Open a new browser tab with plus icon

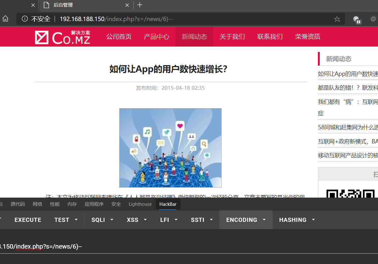tap(140, 5)
